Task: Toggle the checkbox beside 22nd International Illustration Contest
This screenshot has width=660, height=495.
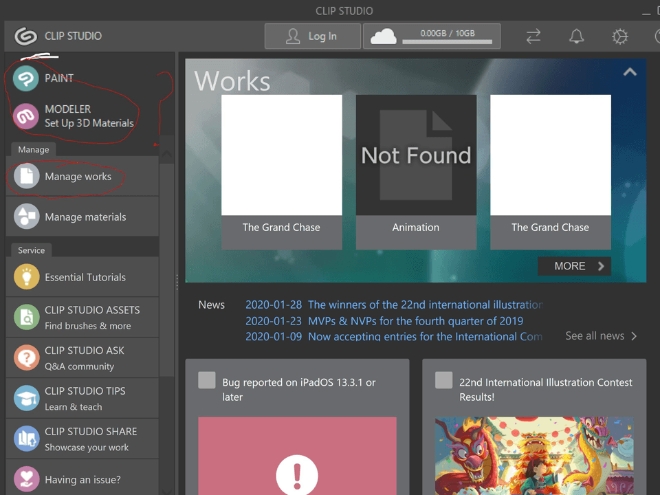Action: [x=443, y=380]
